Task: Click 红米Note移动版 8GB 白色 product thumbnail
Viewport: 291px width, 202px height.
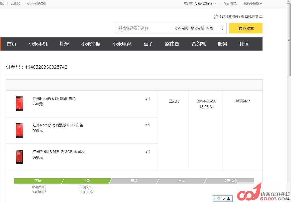Action: pos(20,104)
